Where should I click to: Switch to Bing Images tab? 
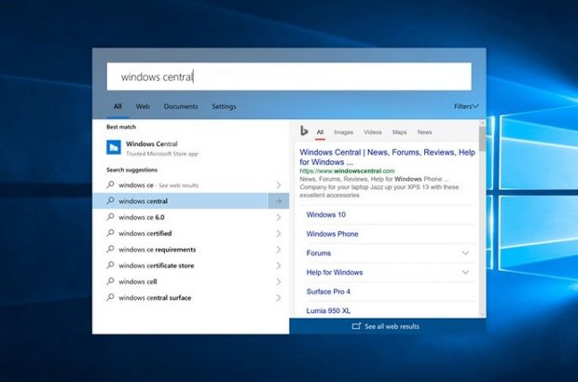[344, 132]
